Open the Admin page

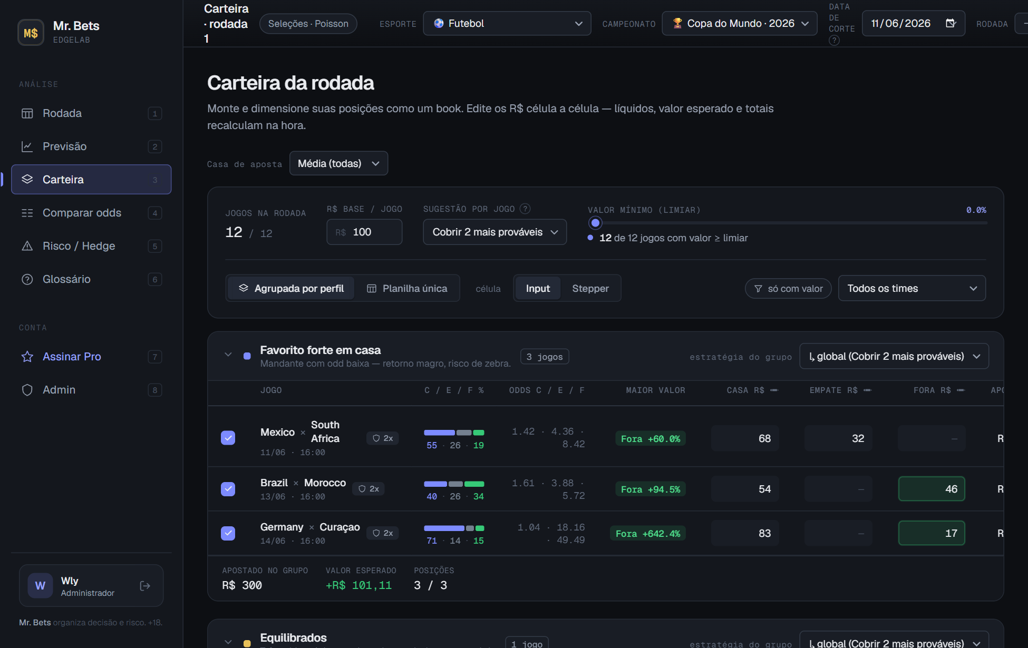pyautogui.click(x=91, y=390)
